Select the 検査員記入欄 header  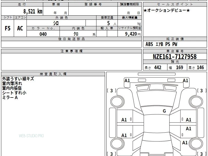(x=53, y=74)
